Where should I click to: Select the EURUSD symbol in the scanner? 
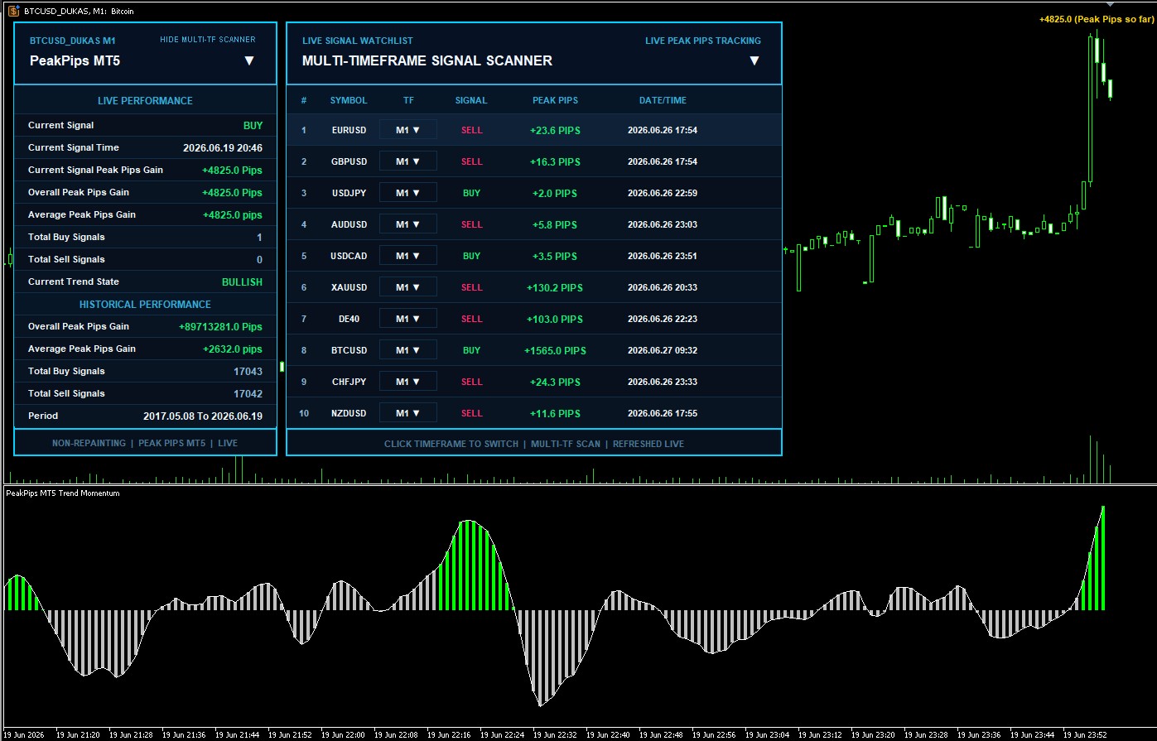(349, 130)
